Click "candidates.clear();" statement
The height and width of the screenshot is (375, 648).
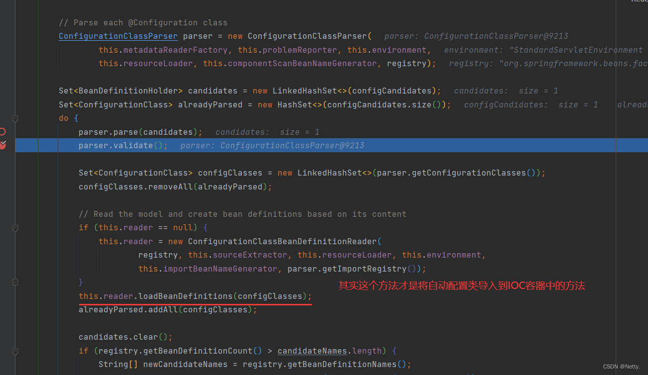coord(126,337)
